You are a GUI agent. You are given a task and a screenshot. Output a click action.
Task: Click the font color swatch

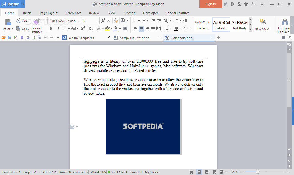click(x=116, y=29)
